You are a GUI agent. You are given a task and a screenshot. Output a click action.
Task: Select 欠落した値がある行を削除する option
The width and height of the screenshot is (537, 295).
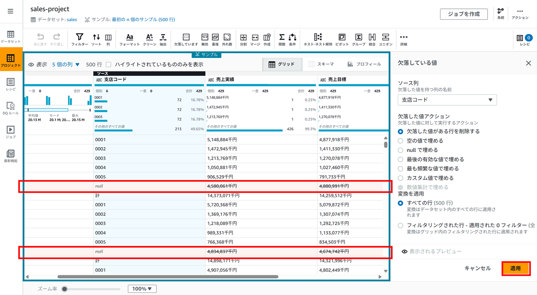[400, 131]
